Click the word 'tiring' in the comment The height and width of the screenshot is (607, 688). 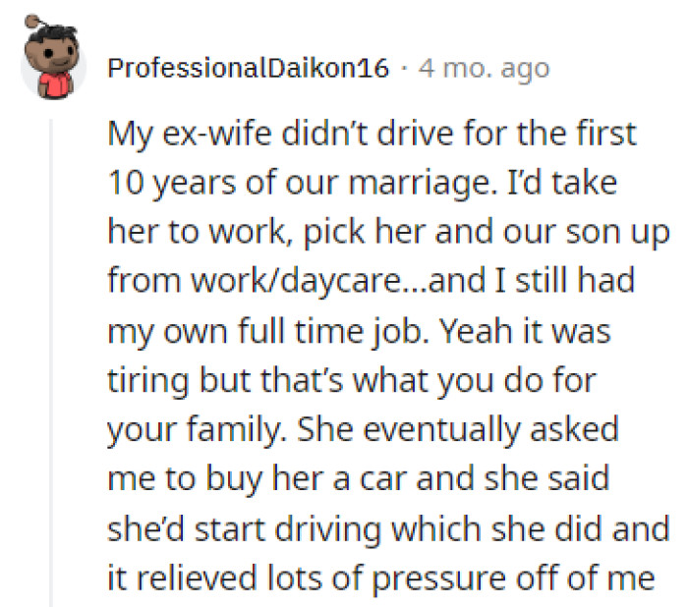tap(144, 381)
